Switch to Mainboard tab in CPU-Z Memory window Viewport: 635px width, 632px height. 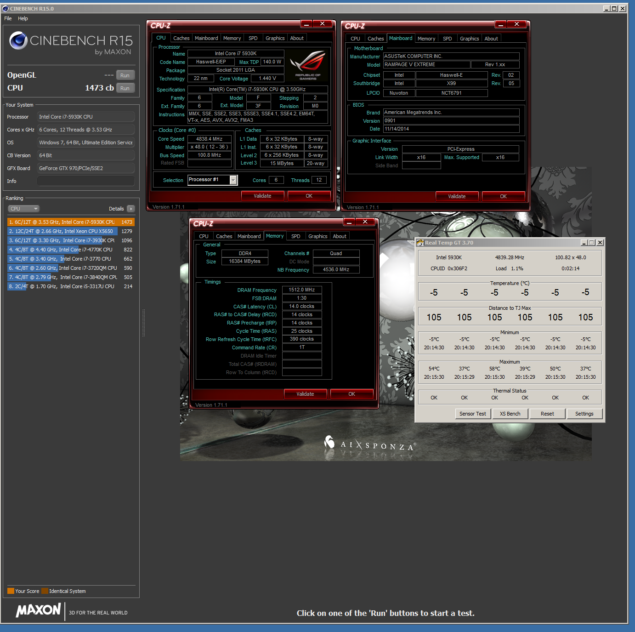point(249,236)
